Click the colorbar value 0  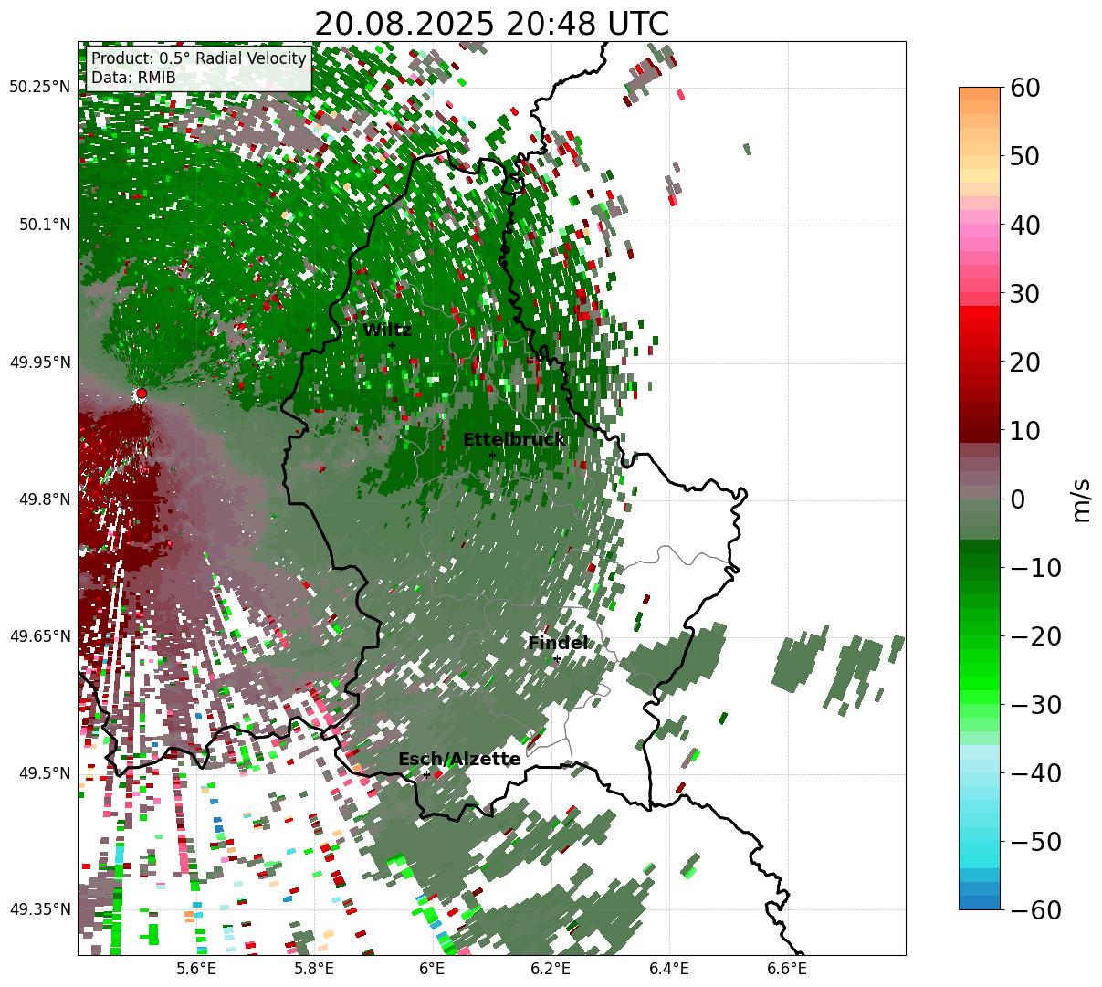(1016, 499)
